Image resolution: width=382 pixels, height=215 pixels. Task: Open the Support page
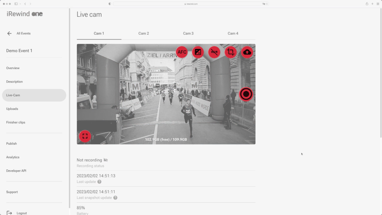pyautogui.click(x=12, y=192)
